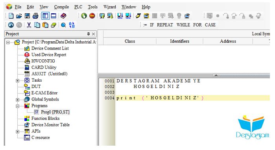
Task: Open the Window menu
Action: (x=129, y=7)
